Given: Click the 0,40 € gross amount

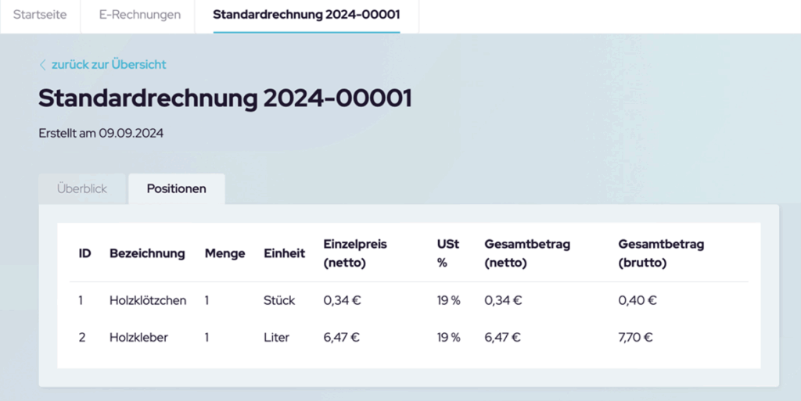Looking at the screenshot, I should [x=637, y=300].
